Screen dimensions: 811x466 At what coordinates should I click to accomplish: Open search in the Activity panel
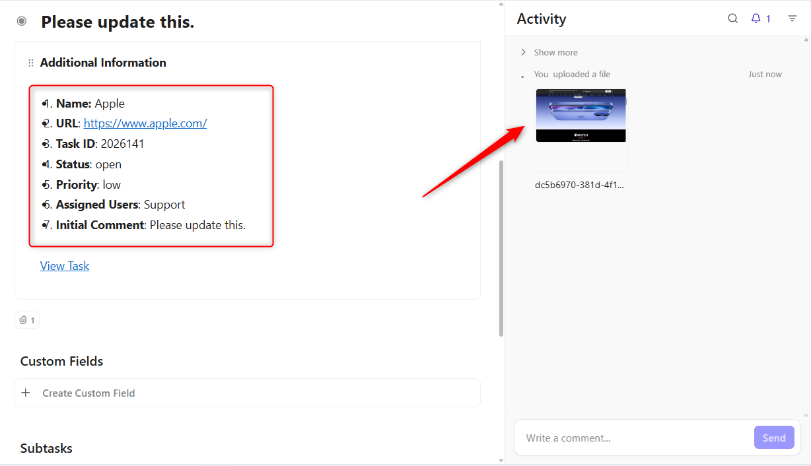pos(732,18)
